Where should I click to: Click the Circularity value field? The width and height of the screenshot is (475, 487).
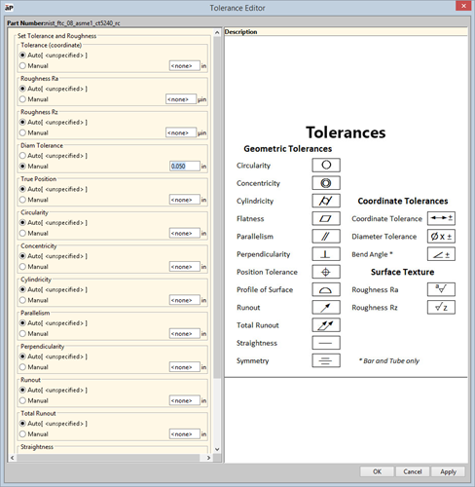[185, 233]
